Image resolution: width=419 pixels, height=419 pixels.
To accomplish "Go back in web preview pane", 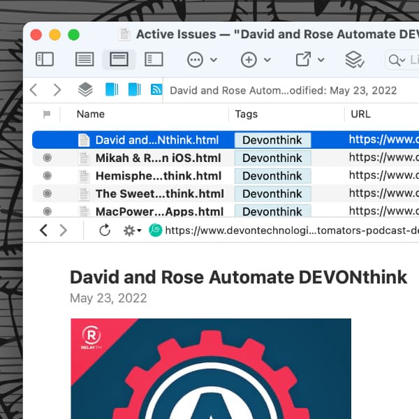I will tap(43, 230).
